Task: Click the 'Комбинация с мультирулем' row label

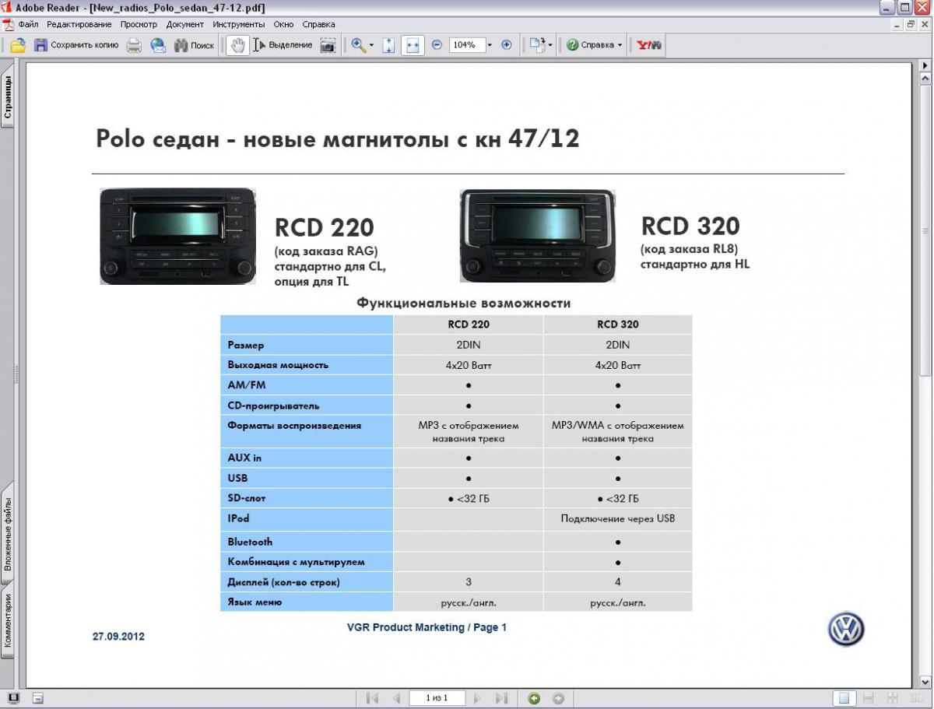Action: [296, 562]
